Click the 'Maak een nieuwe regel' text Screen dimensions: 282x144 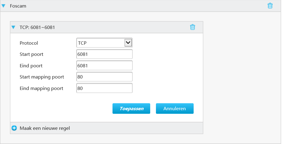click(45, 128)
